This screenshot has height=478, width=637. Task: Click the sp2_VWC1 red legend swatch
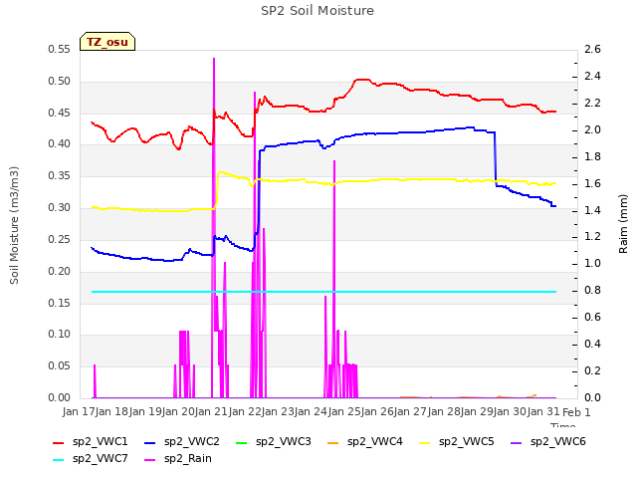tap(59, 443)
